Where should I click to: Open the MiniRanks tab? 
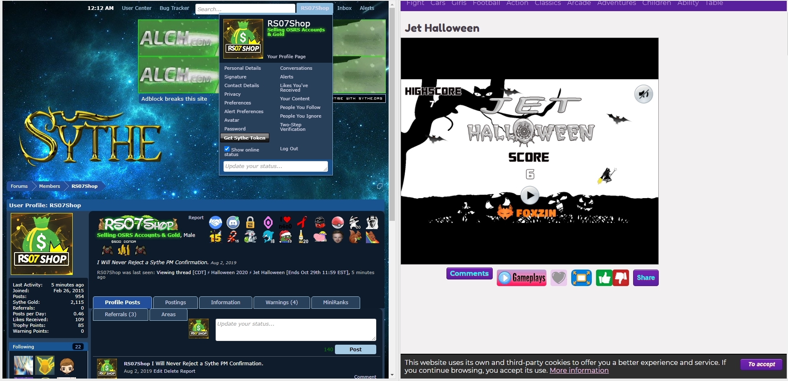coord(335,303)
